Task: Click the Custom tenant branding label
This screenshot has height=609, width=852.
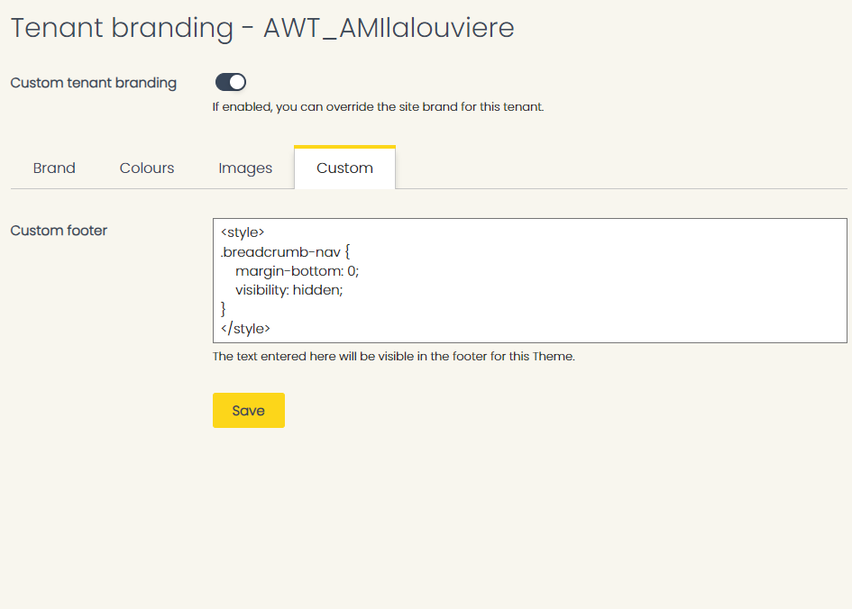Action: pos(94,83)
